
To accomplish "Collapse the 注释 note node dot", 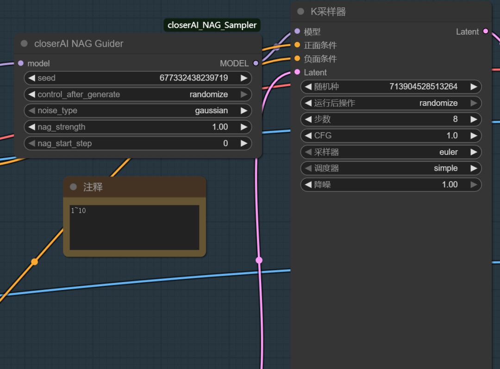I will click(x=73, y=187).
